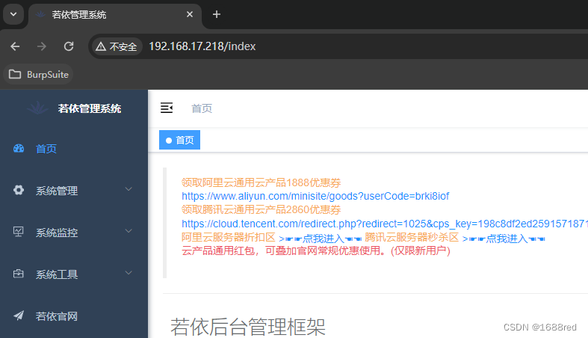588x338 pixels.
Task: Open the 系统工具 sidebar menu
Action: click(74, 274)
